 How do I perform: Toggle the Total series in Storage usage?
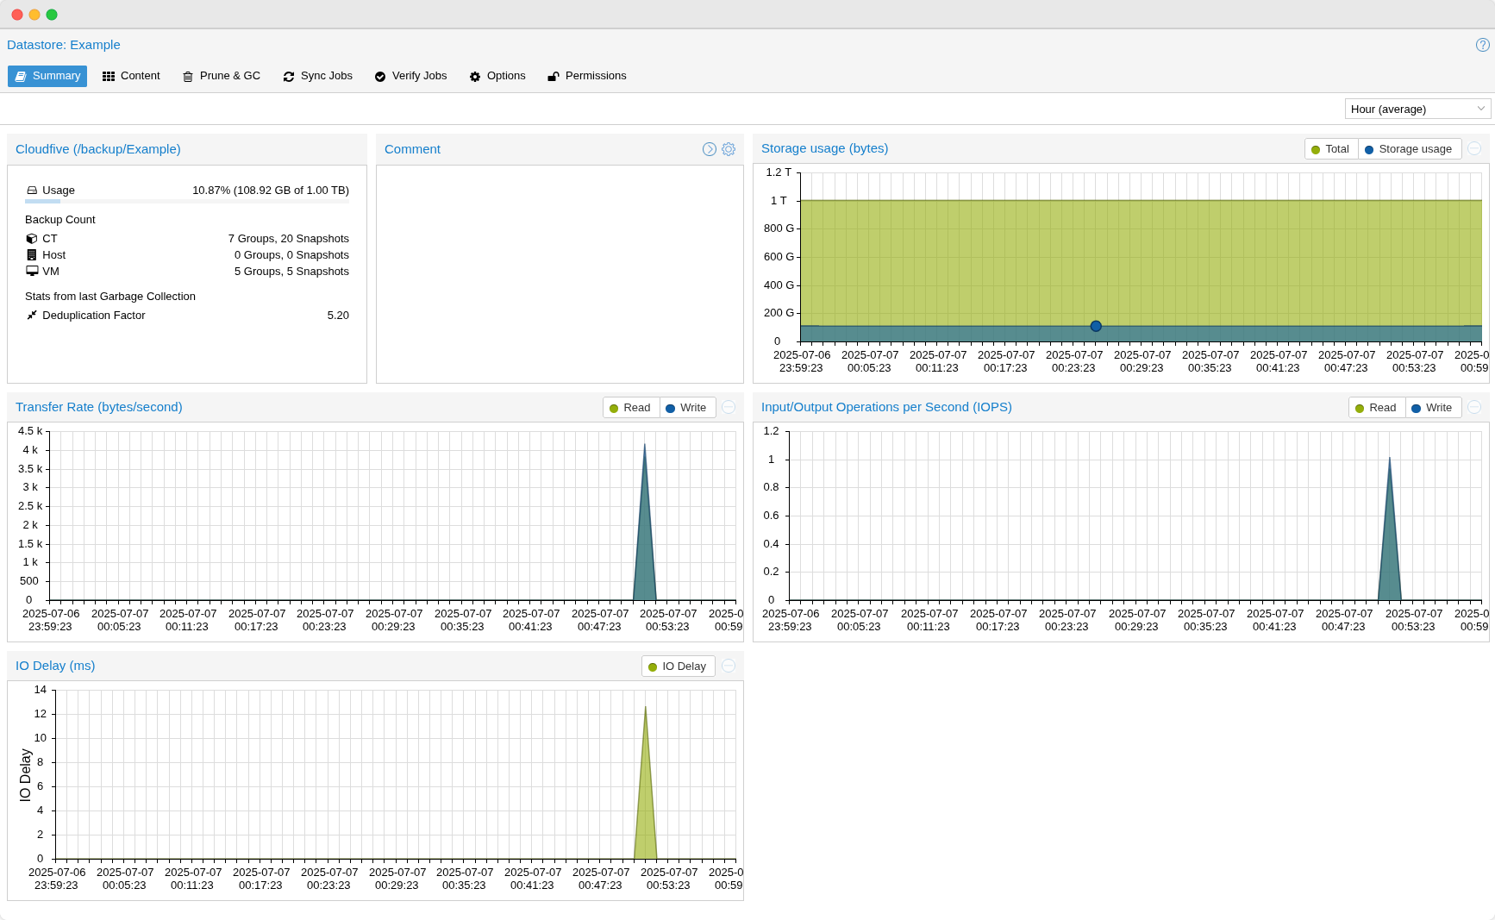1331,149
